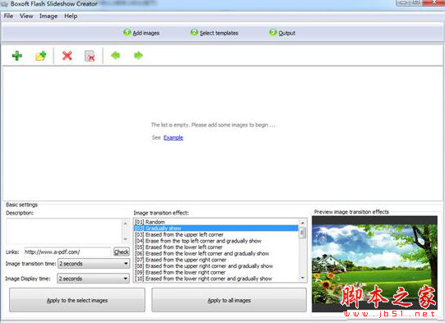The height and width of the screenshot is (323, 445).
Task: Go to the Output step
Action: [282, 33]
